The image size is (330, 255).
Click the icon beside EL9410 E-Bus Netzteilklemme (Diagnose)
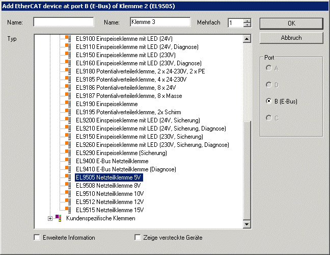(68, 169)
